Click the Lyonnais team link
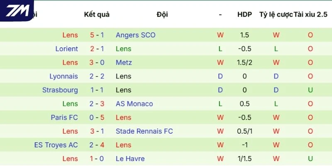Image resolution: width=332 pixels, height=166 pixels. pos(63,76)
